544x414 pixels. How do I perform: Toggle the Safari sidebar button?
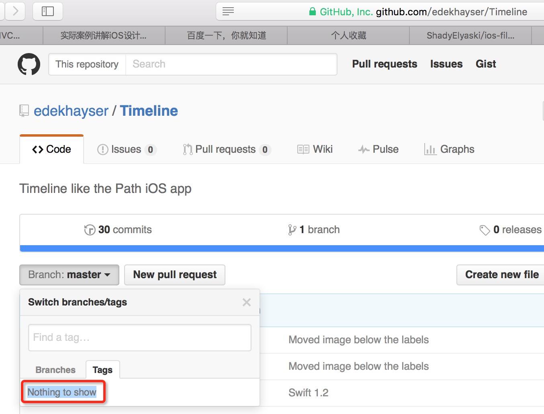48,11
